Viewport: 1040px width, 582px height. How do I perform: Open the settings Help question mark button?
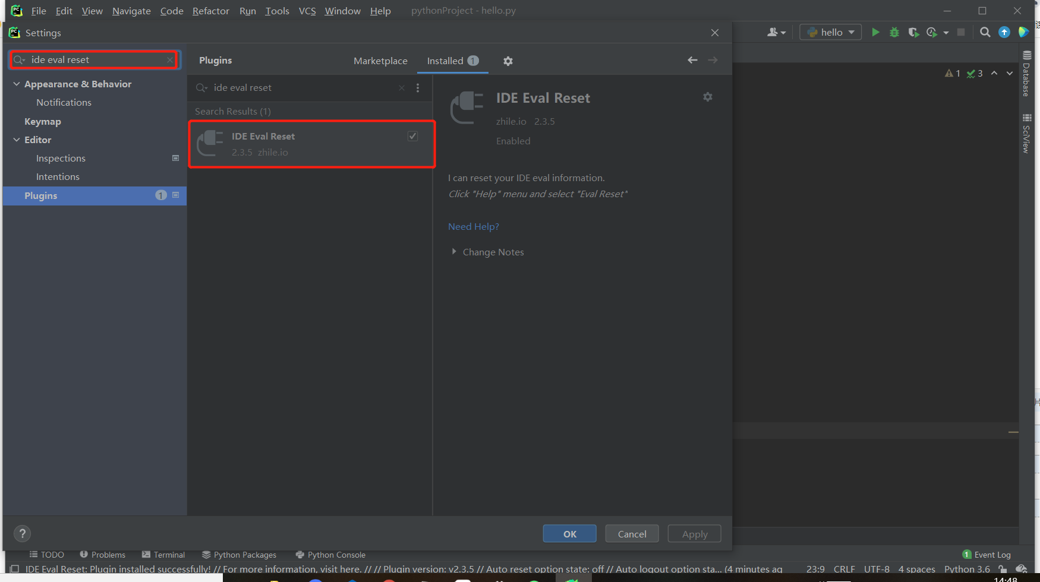tap(22, 533)
